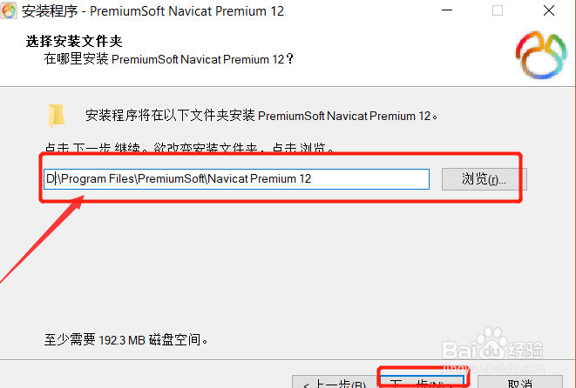Click inside the install folder path field
Viewport: 576px width, 388px height.
pos(236,179)
